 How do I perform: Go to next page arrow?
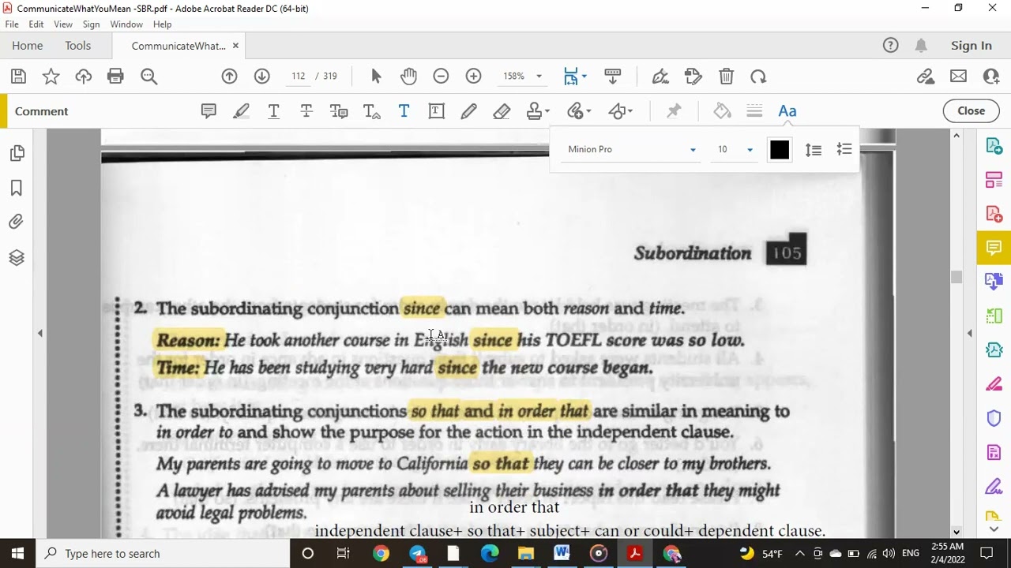(x=262, y=77)
